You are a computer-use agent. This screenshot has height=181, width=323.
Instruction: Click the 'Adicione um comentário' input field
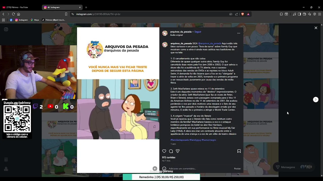point(200,169)
